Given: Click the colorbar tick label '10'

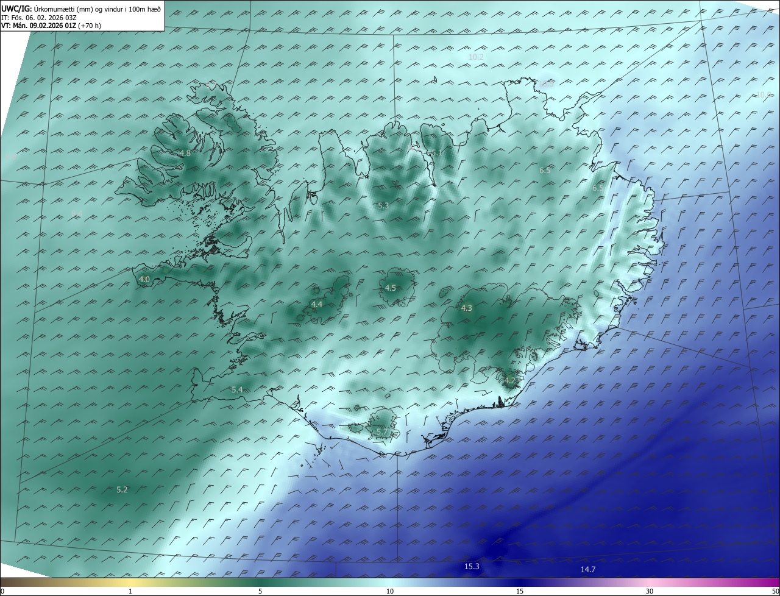Looking at the screenshot, I should coord(390,591).
